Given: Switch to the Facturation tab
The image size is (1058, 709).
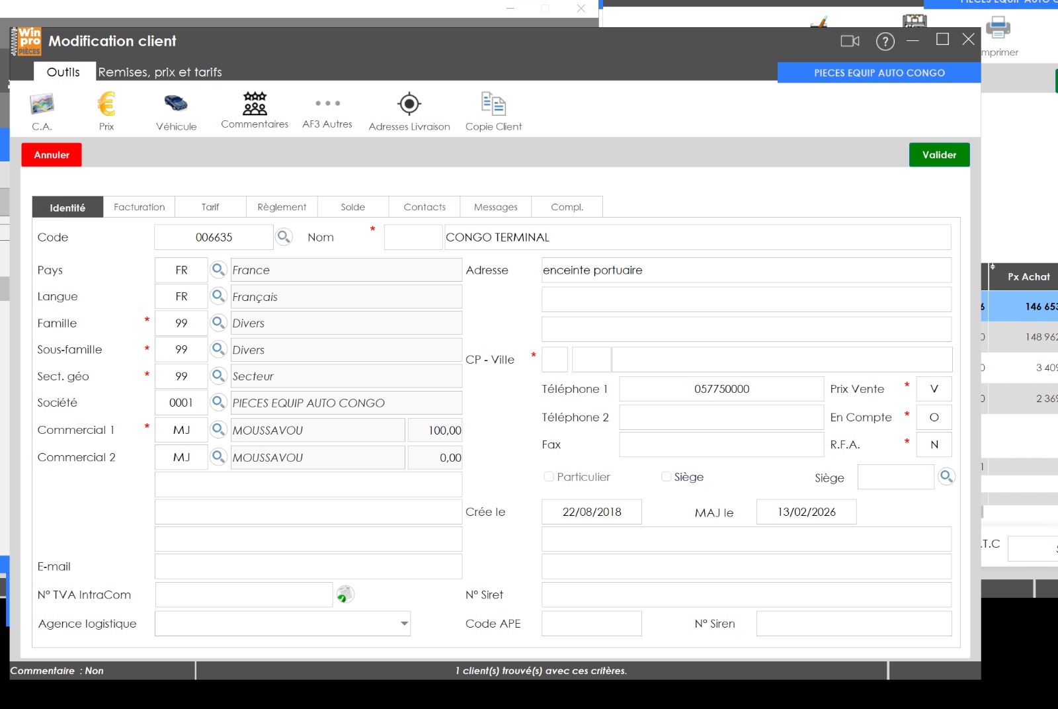Looking at the screenshot, I should click(140, 207).
